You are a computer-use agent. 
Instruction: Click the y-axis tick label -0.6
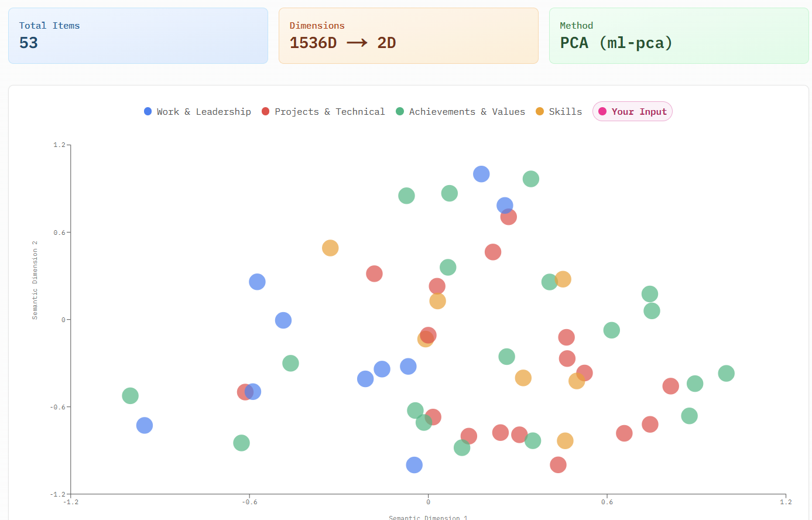click(58, 407)
